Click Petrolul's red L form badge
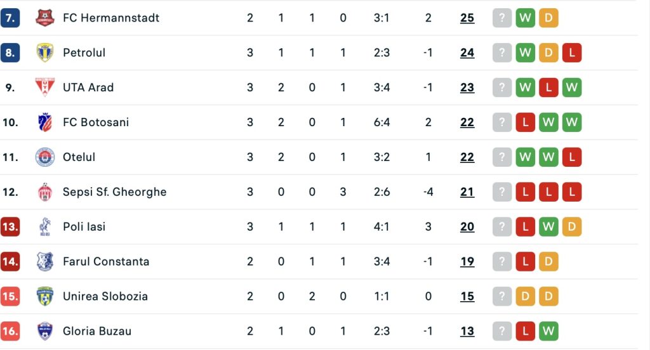 tap(572, 53)
